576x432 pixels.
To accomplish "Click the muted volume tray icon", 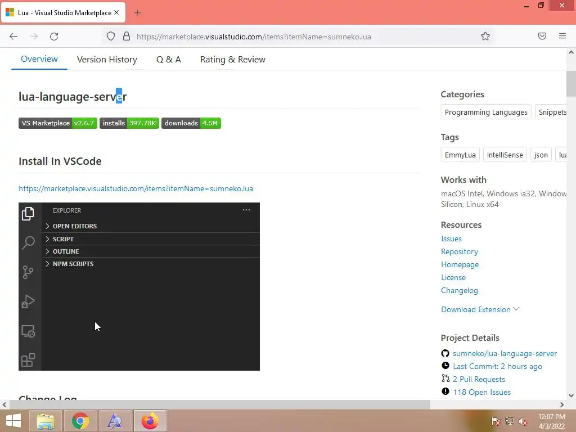I will pyautogui.click(x=523, y=421).
